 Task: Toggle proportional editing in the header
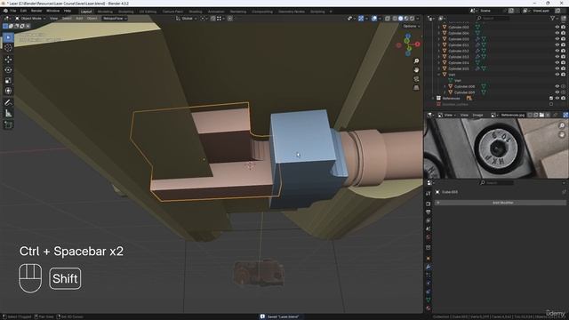[230, 18]
